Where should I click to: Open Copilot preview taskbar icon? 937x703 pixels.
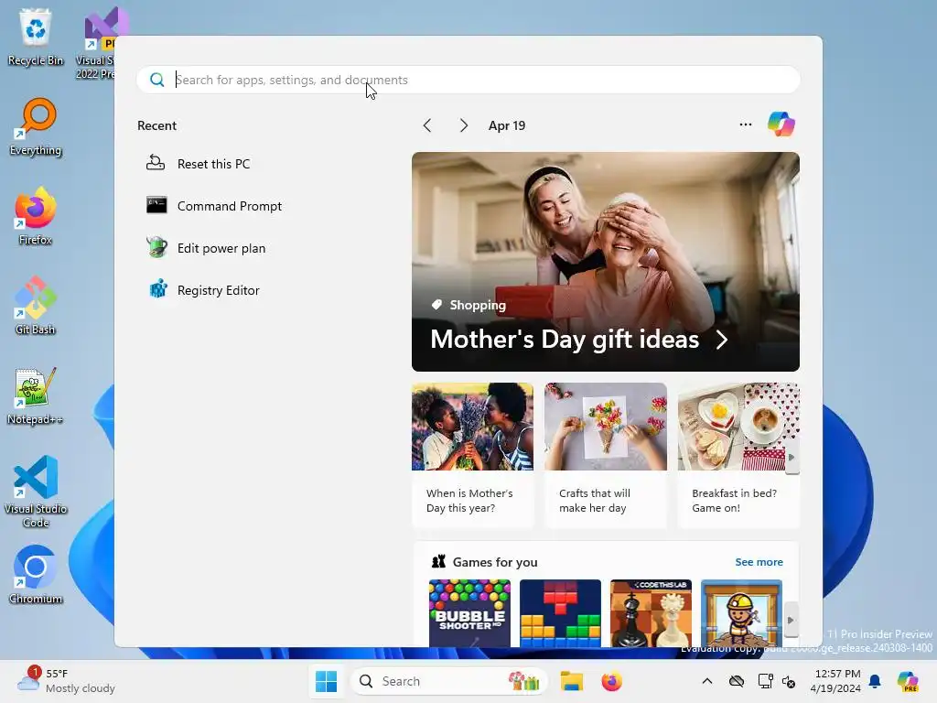pyautogui.click(x=908, y=681)
